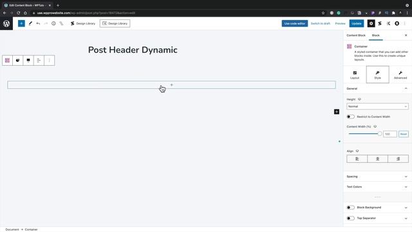Align content left
The width and height of the screenshot is (412, 232).
click(357, 159)
